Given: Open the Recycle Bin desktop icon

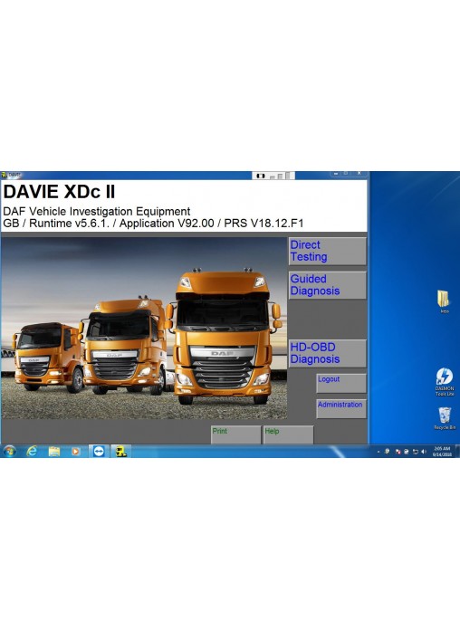Looking at the screenshot, I should pos(445,418).
